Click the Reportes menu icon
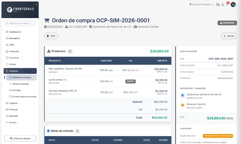This screenshot has width=241, height=144. (7, 116)
